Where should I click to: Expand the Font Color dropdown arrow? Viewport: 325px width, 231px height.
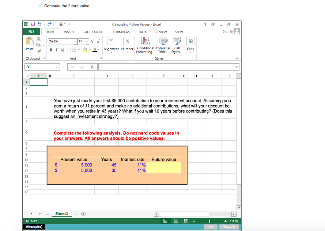98,50
